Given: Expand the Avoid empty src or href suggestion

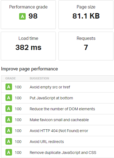Looking at the screenshot, I should click(58, 87).
